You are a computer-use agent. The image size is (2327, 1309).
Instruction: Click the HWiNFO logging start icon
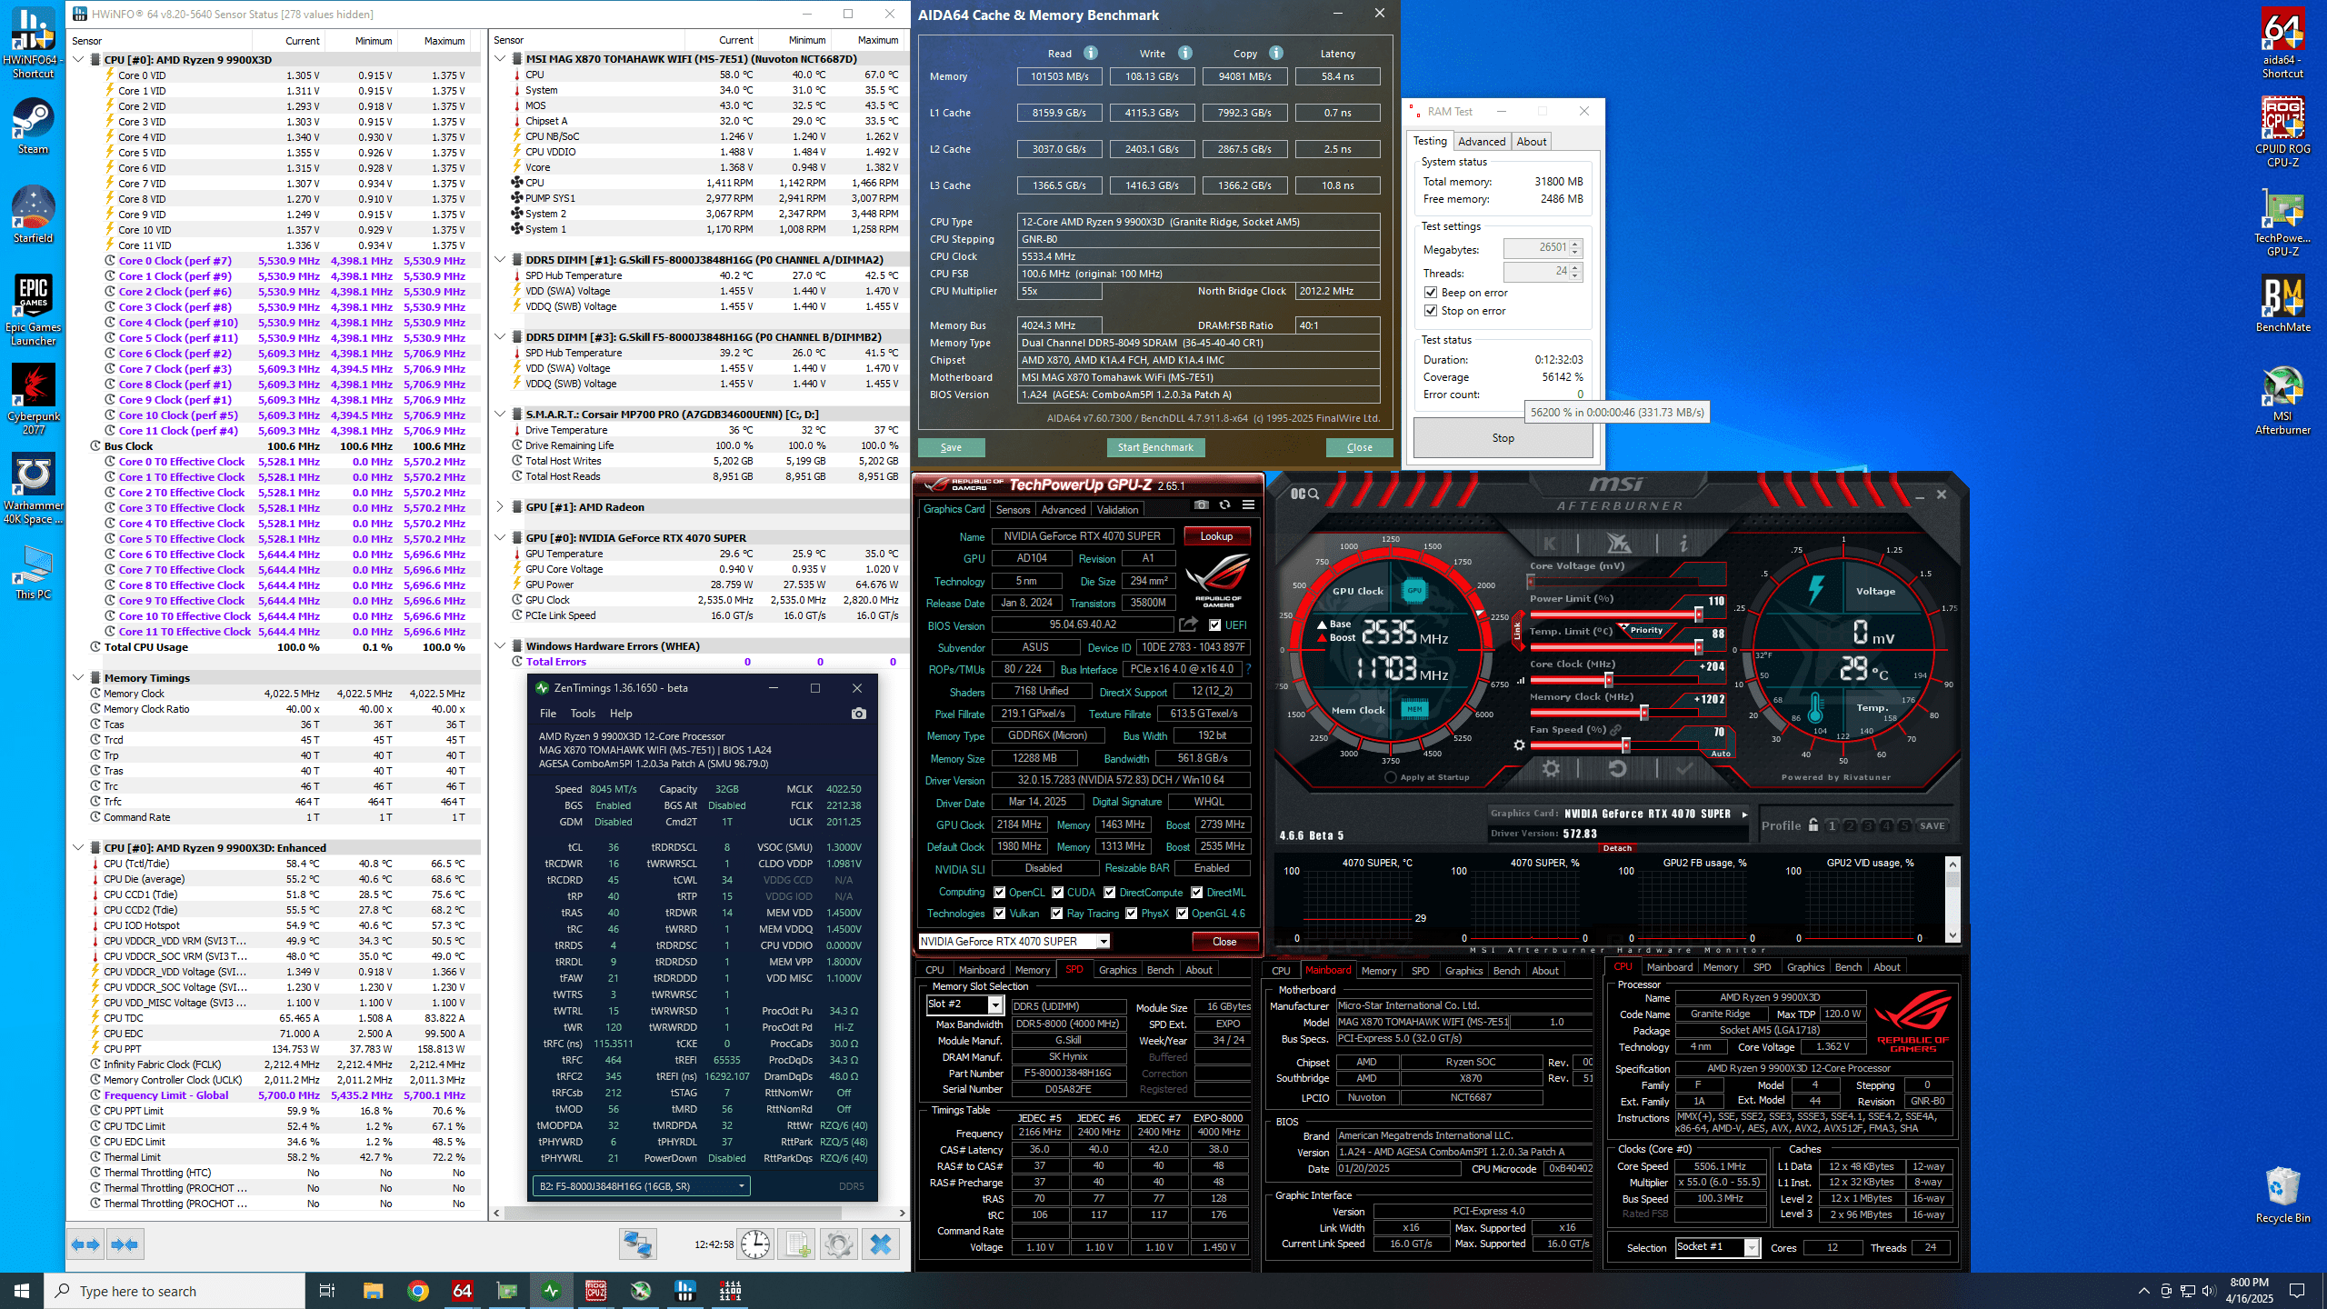coord(797,1244)
